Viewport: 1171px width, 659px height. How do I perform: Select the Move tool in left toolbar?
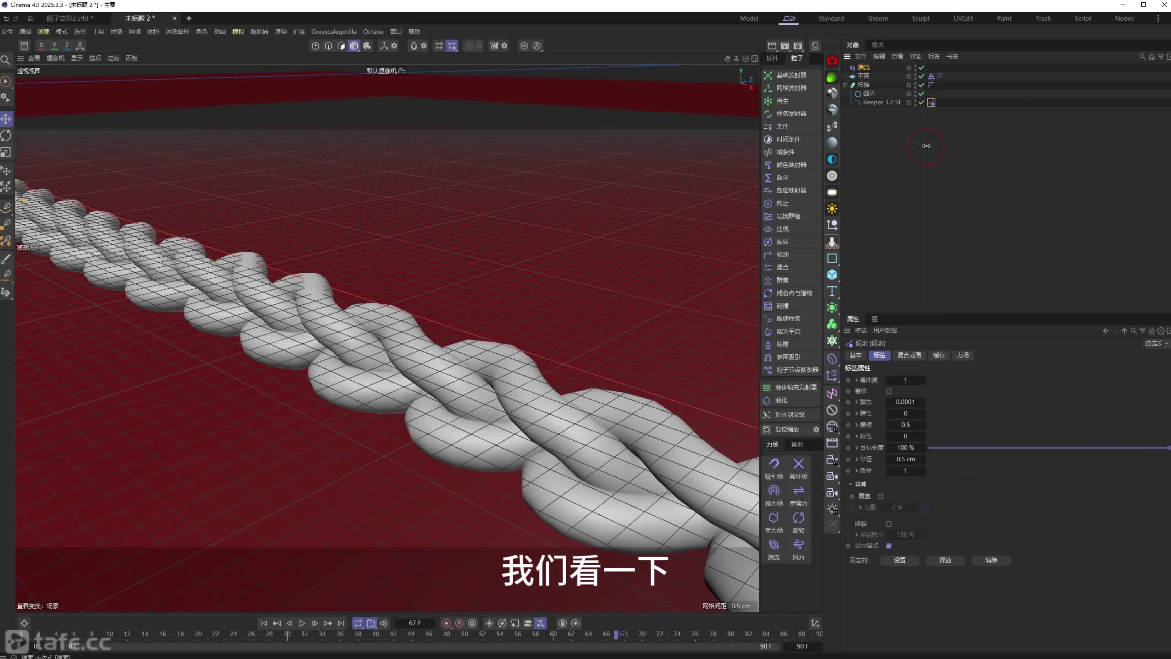coord(6,119)
